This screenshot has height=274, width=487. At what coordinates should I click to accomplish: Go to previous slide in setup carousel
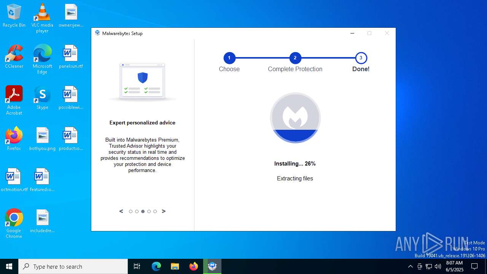(x=121, y=211)
